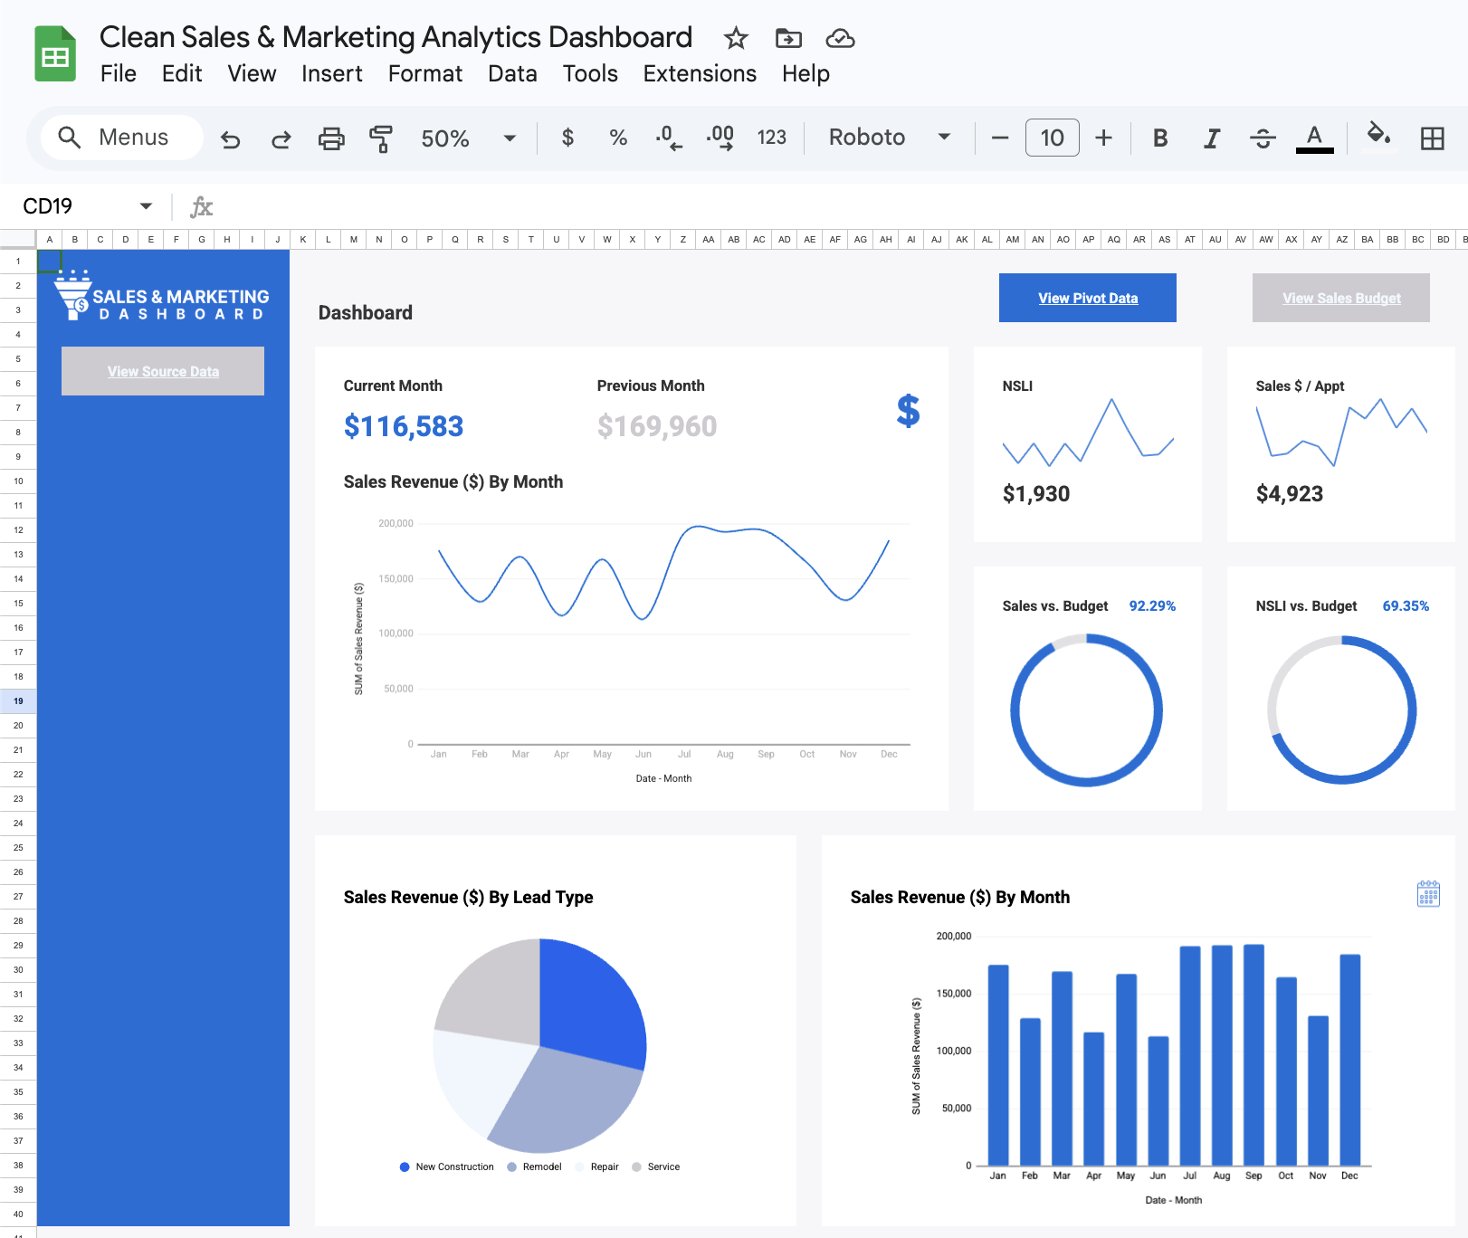Click the font size field
The image size is (1468, 1238).
point(1052,138)
